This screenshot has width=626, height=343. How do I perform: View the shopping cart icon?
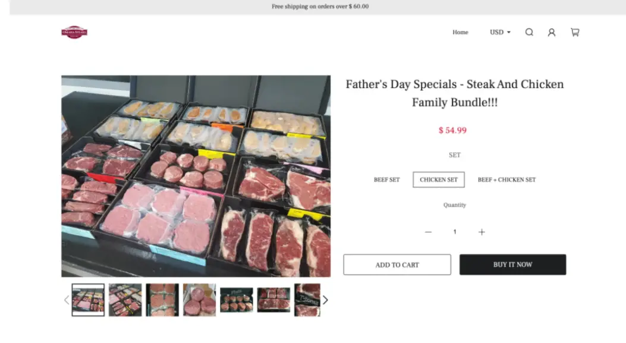(x=575, y=32)
